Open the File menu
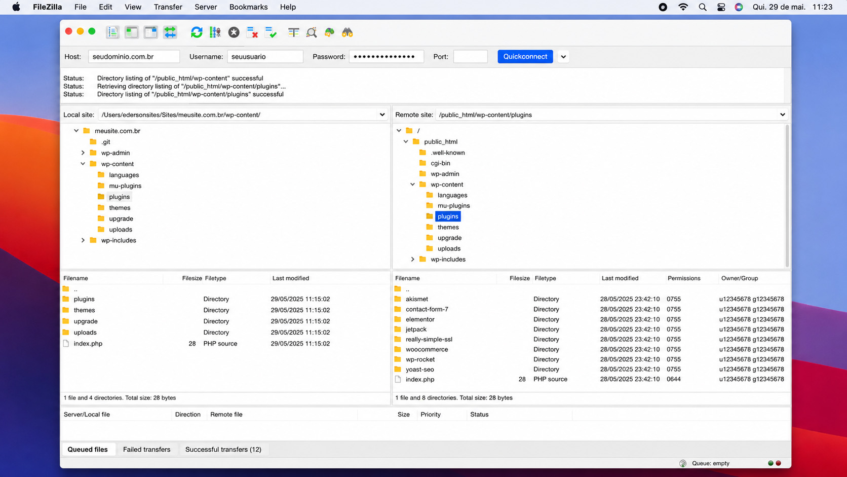847x477 pixels. (80, 7)
